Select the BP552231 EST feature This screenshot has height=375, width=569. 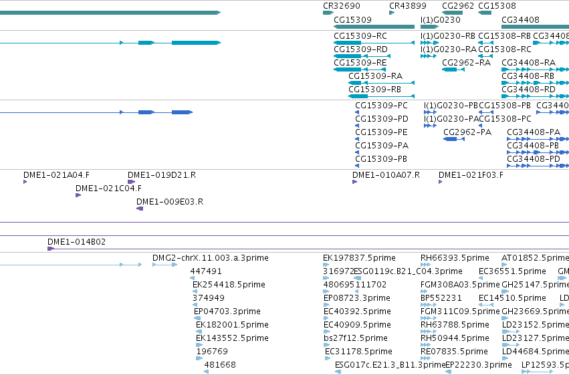[x=429, y=305]
